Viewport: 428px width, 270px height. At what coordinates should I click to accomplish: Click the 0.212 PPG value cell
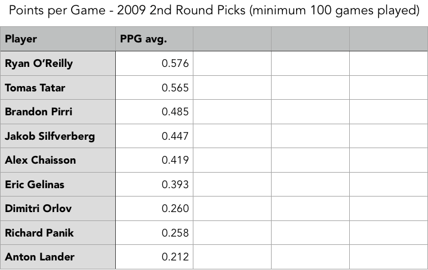coord(154,257)
